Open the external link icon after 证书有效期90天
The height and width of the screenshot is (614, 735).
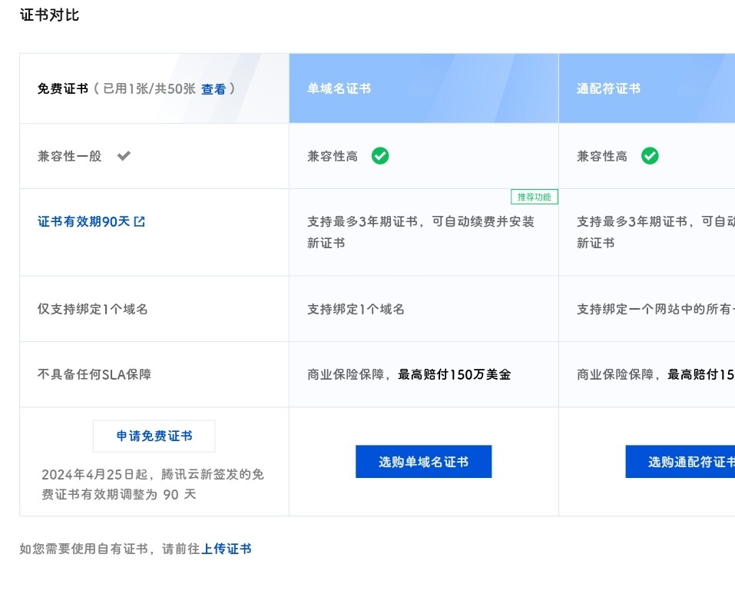(x=138, y=221)
